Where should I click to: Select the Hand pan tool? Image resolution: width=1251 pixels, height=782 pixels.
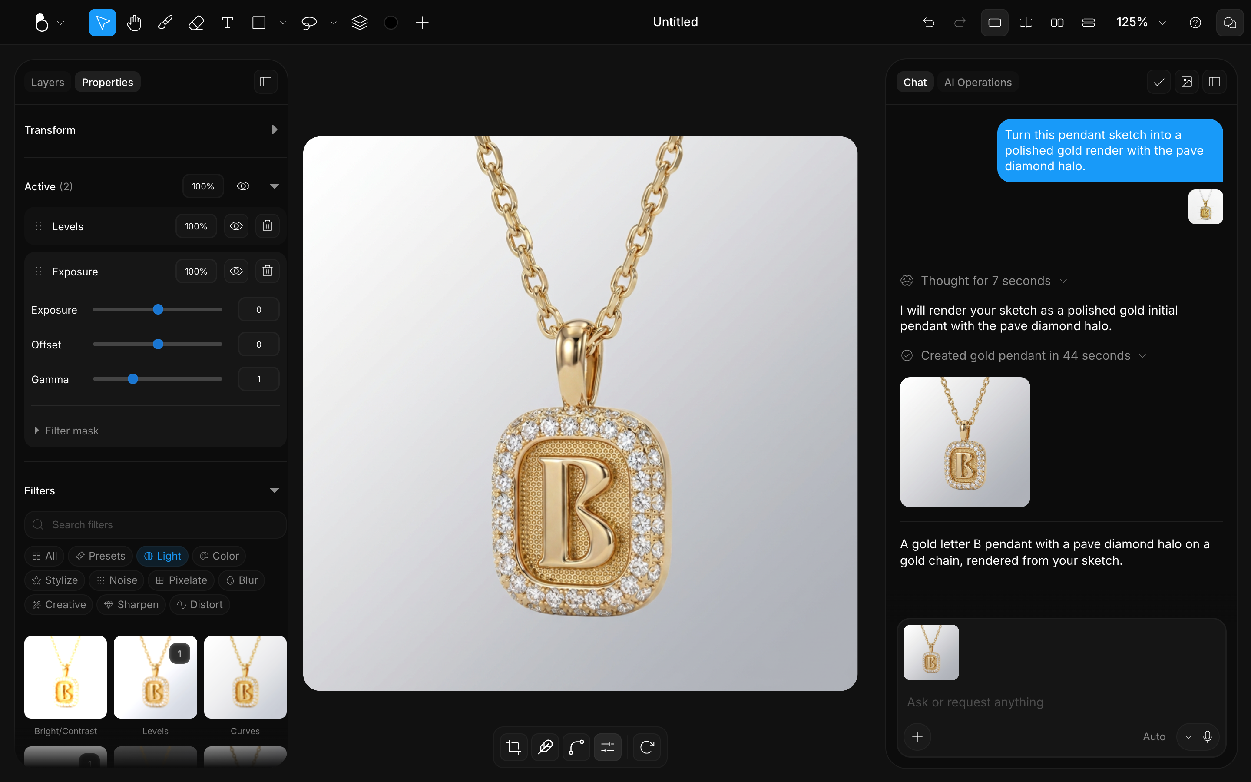134,23
